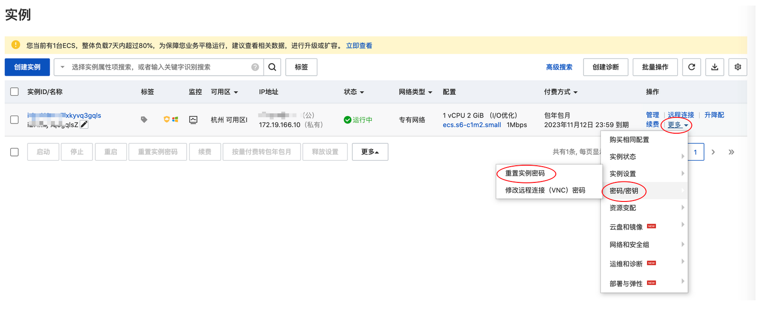Viewport: 762px width, 311px height.
Task: Click the security shield icon in row
Action: 166,119
